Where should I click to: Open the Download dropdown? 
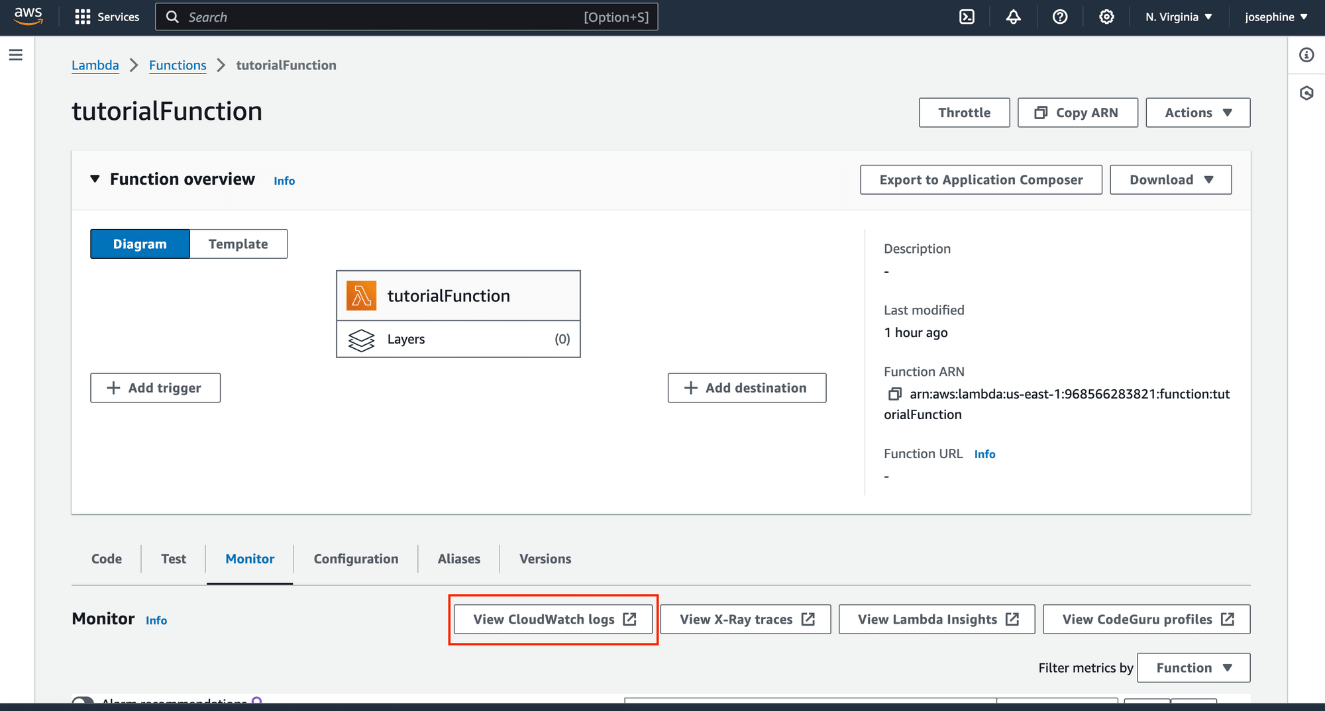tap(1171, 179)
